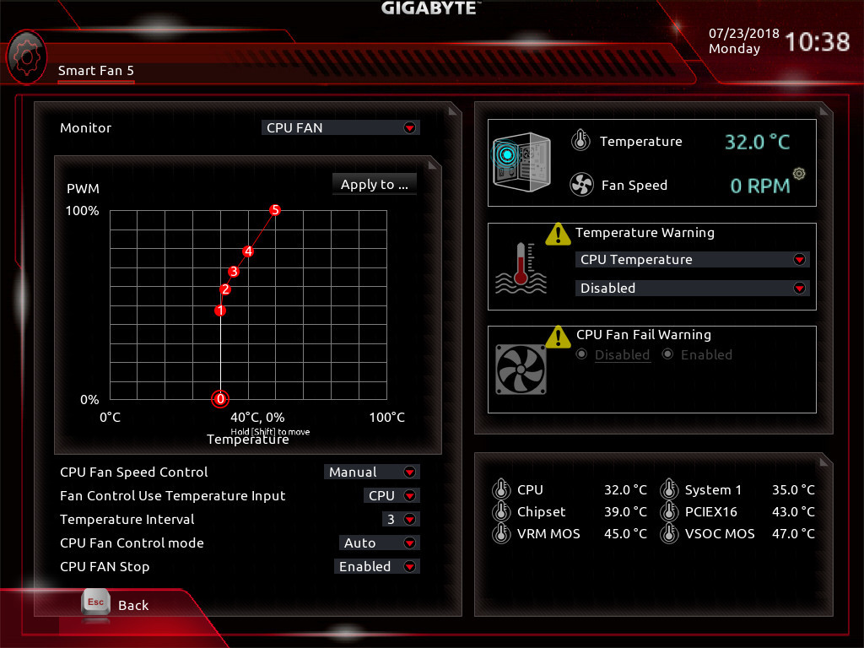Click the computer case fan location icon

pyautogui.click(x=521, y=159)
